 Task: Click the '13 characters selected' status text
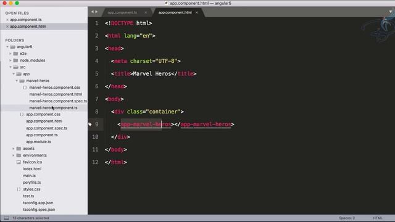point(31,218)
